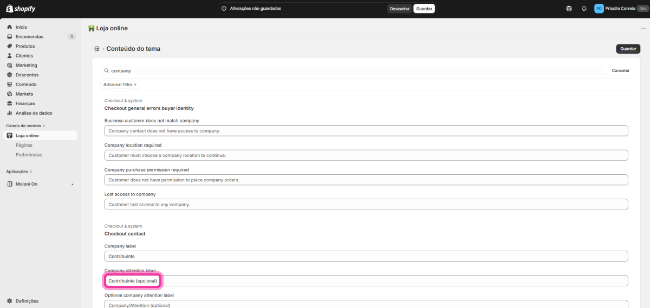Click Alterações não guardadas text

click(256, 9)
